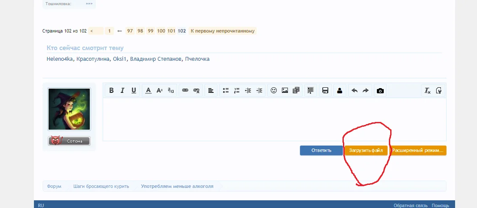This screenshot has height=208, width=477.
Task: Open the Употребляем меньше алкоголя breadcrumb
Action: click(x=177, y=186)
